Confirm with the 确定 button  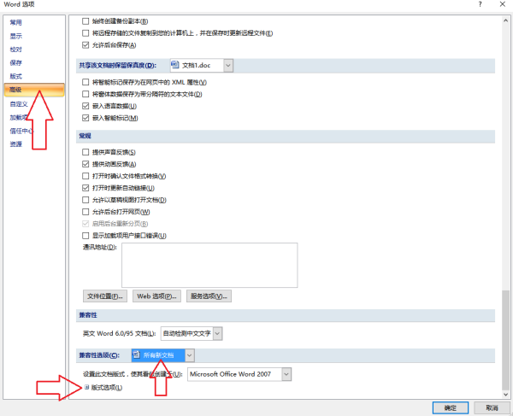tap(451, 407)
